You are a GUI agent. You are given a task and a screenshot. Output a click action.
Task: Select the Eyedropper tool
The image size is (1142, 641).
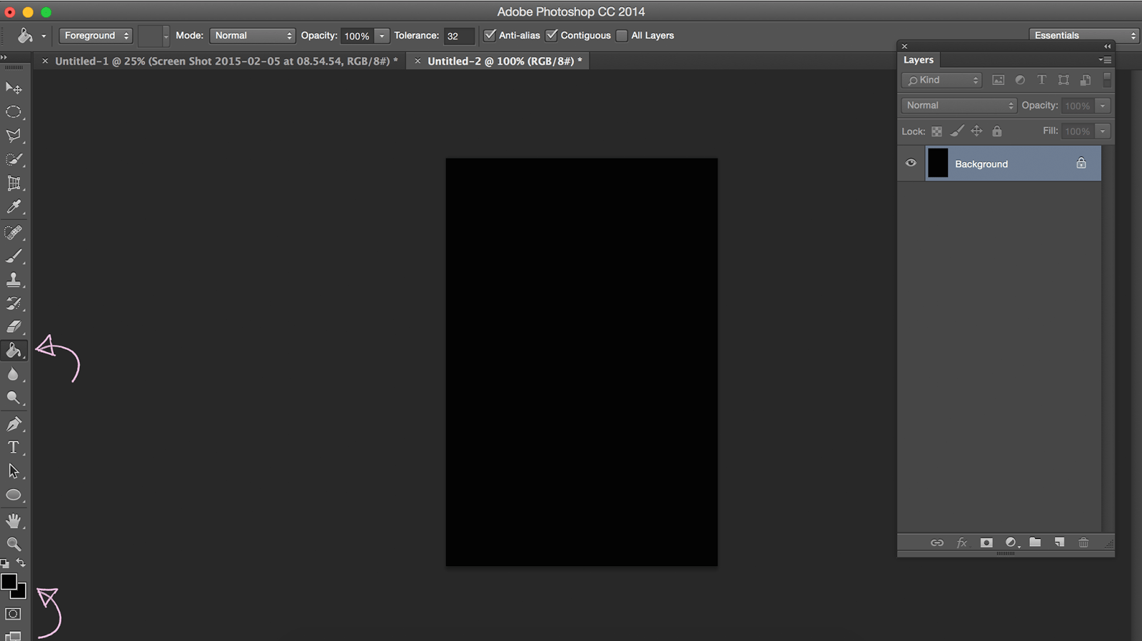tap(14, 207)
